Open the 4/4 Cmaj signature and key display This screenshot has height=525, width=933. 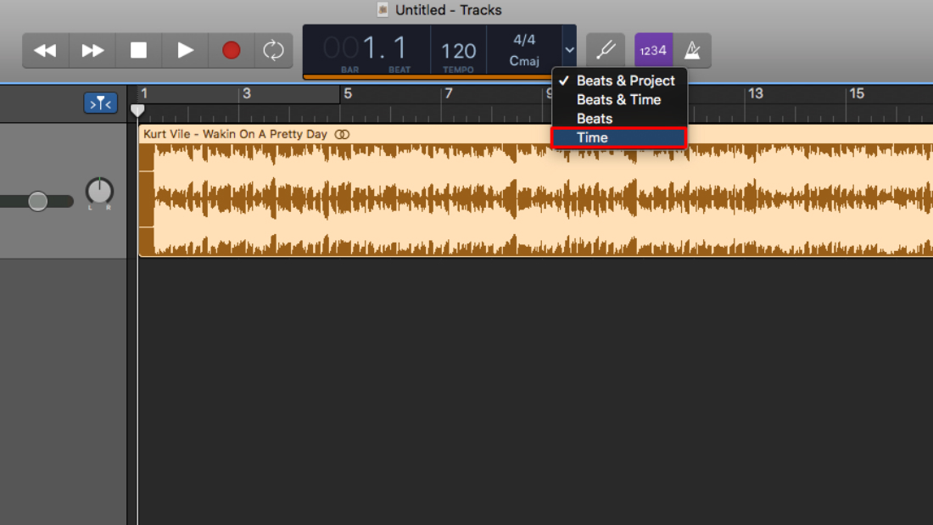(523, 51)
